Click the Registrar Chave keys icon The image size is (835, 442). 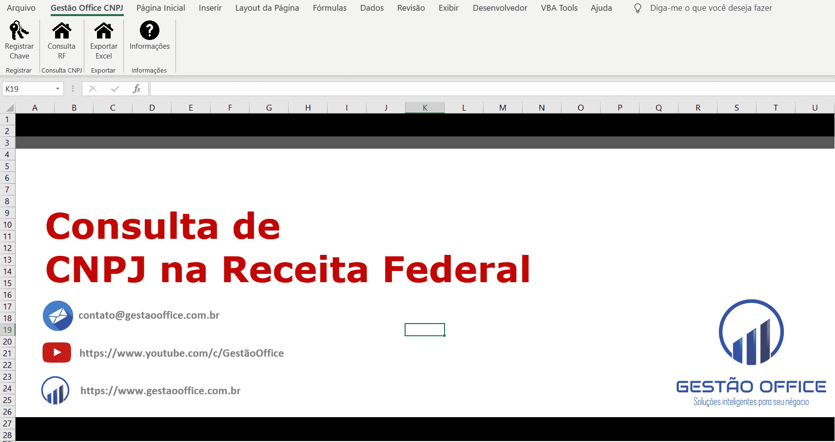click(x=19, y=31)
